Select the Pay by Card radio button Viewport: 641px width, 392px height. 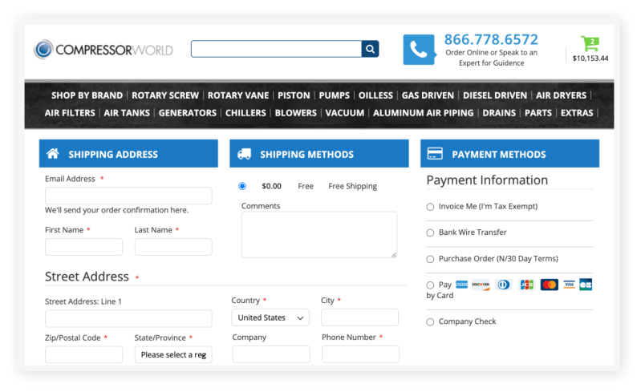tap(430, 285)
